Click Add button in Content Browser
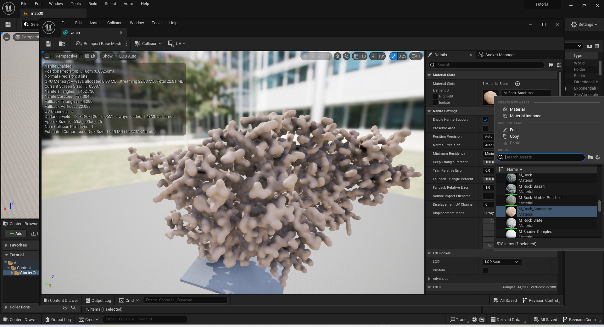The width and height of the screenshot is (604, 327). point(16,234)
